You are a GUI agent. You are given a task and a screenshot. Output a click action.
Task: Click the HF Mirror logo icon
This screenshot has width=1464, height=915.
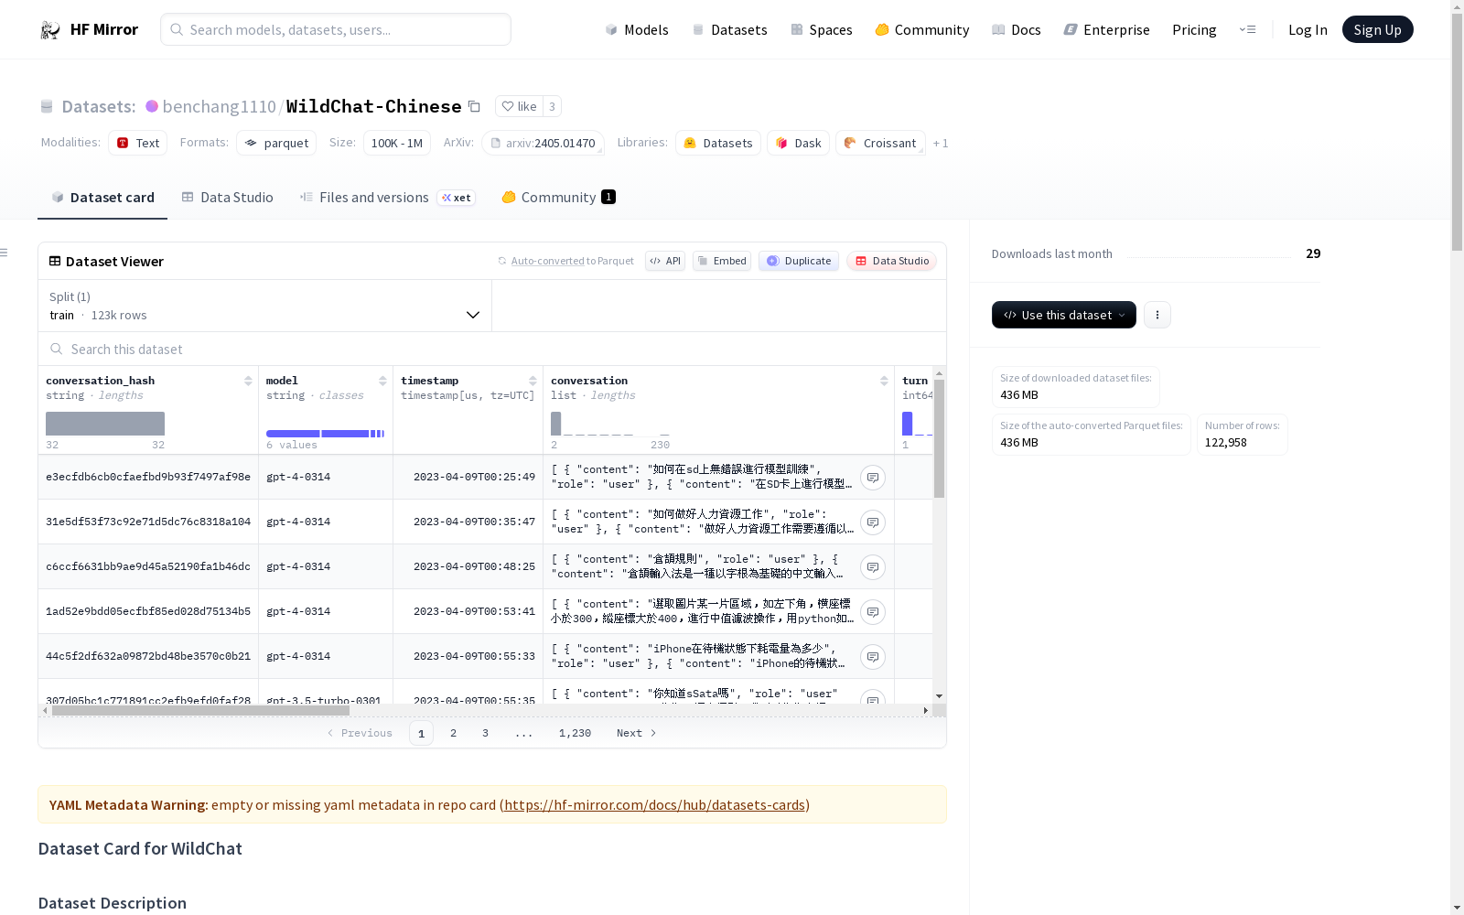pos(50,30)
